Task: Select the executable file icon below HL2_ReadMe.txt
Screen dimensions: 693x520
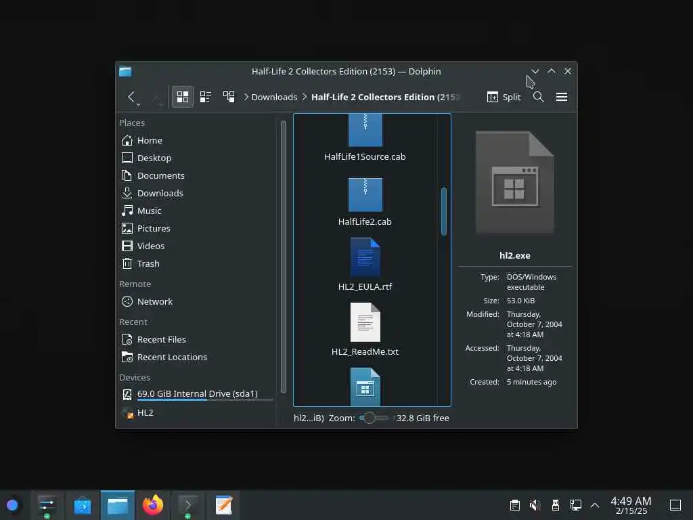Action: coord(365,387)
